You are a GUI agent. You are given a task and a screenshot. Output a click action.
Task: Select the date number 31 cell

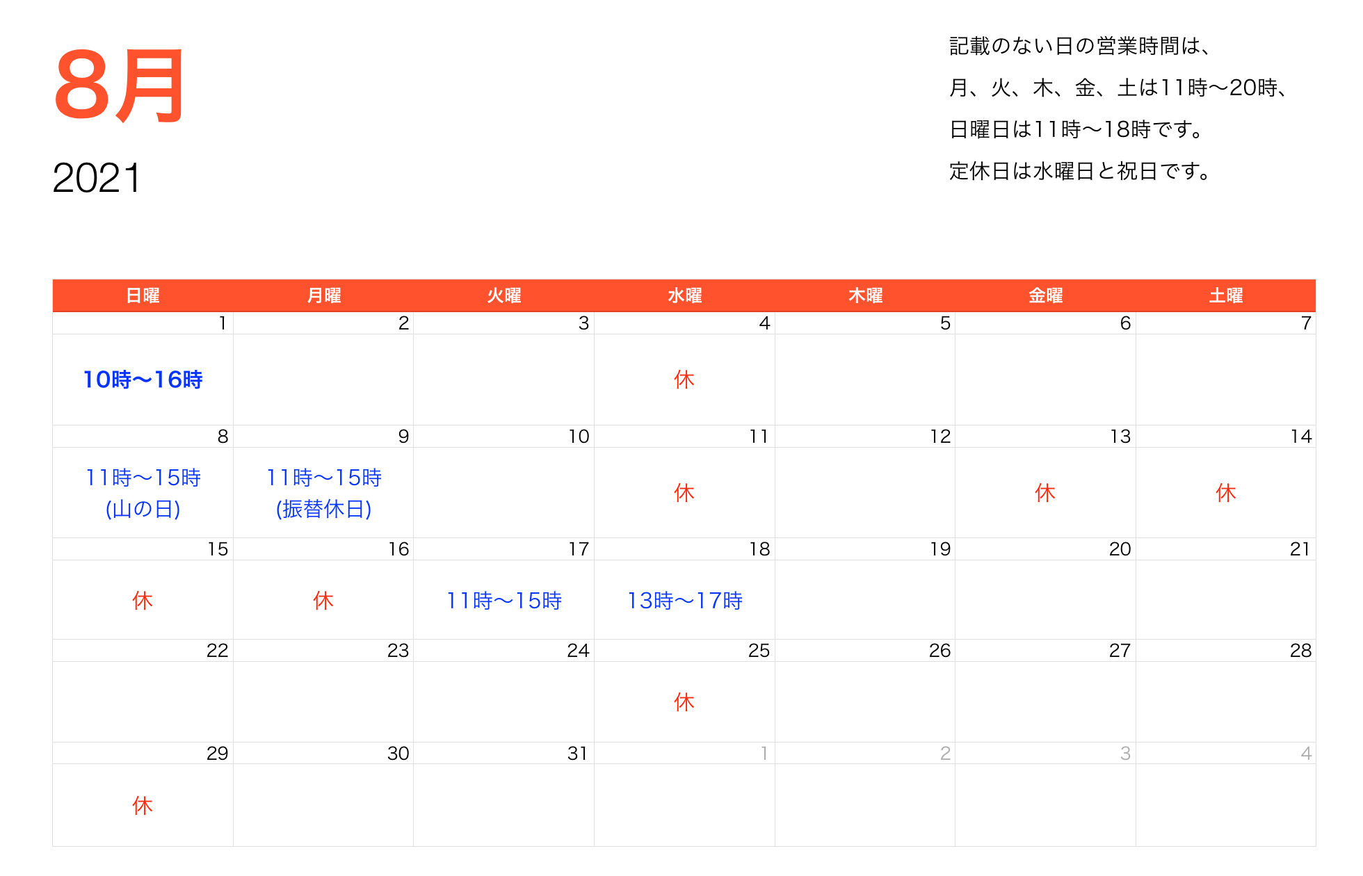pos(576,752)
